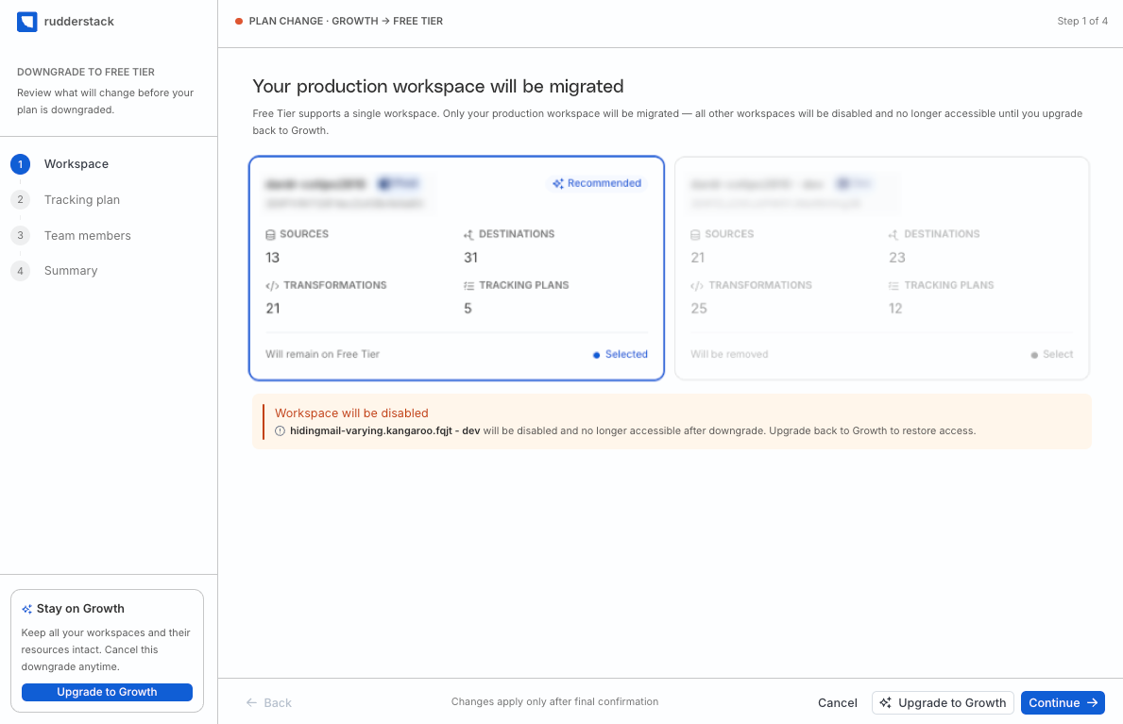This screenshot has width=1123, height=724.
Task: Go Back to previous step
Action: click(x=269, y=703)
